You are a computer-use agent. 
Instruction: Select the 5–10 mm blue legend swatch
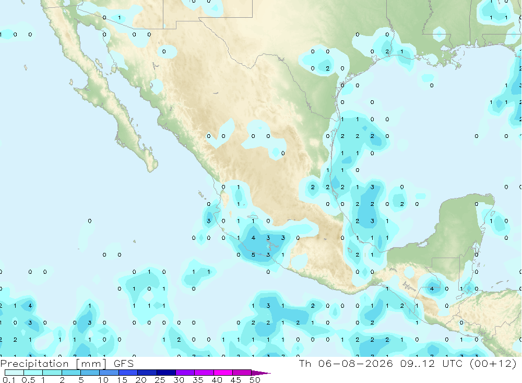(90, 373)
